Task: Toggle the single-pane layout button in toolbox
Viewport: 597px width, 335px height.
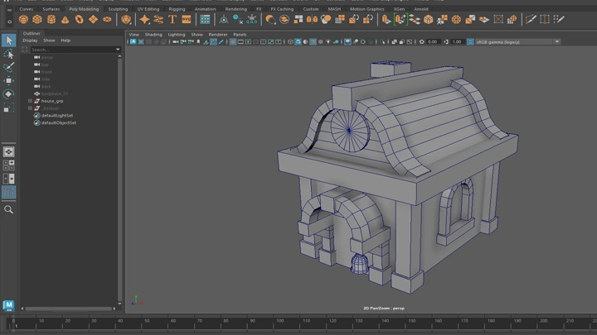Action: [9, 151]
